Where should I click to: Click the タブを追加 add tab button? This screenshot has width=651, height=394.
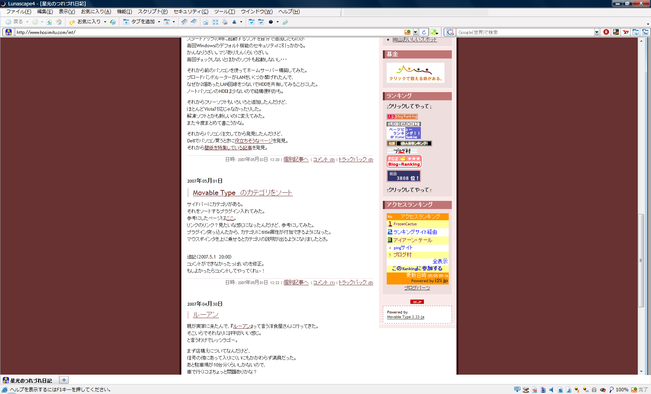[x=139, y=22]
